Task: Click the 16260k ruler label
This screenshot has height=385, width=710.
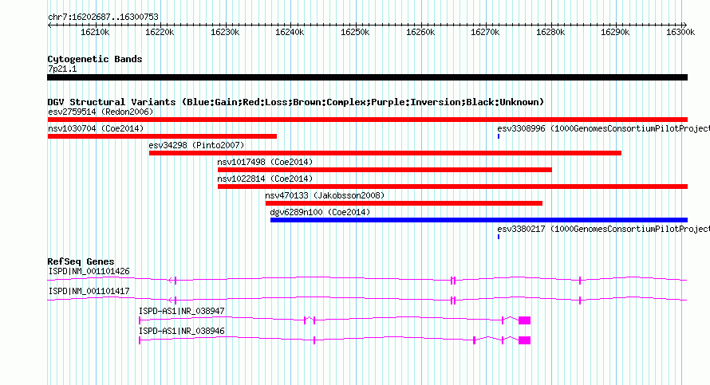Action: click(x=420, y=33)
